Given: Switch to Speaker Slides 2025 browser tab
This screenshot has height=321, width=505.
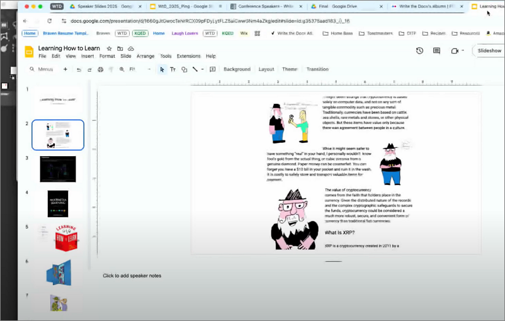Looking at the screenshot, I should click(x=105, y=6).
